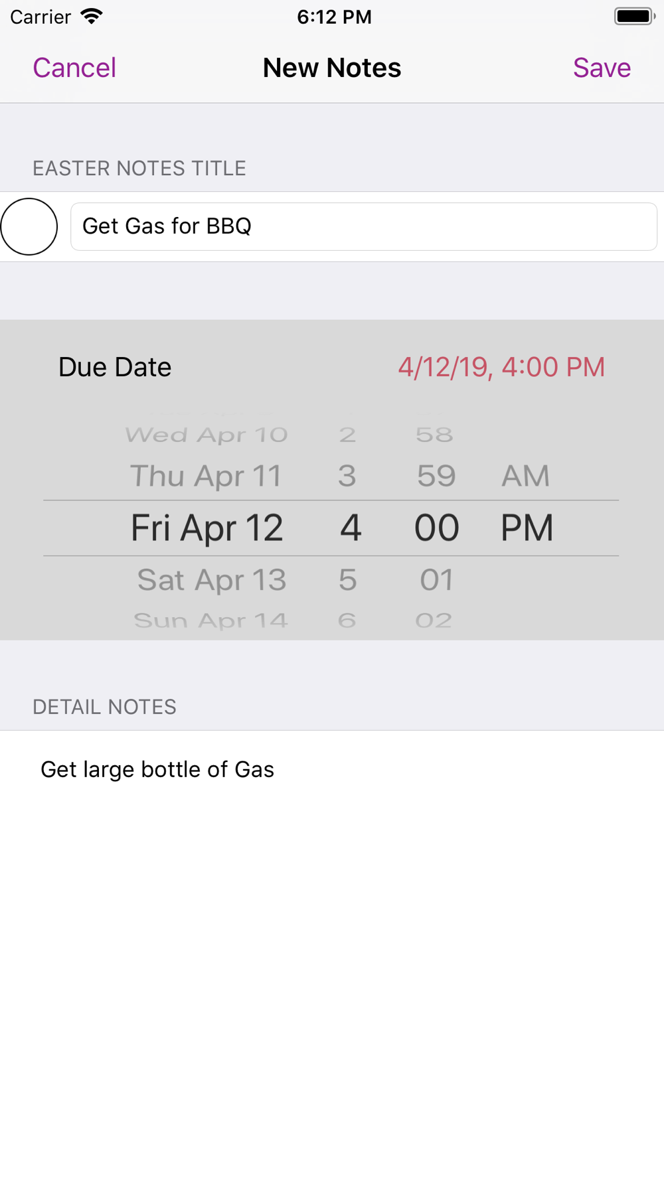664x1180 pixels.
Task: Toggle the note completion circle
Action: tap(29, 227)
